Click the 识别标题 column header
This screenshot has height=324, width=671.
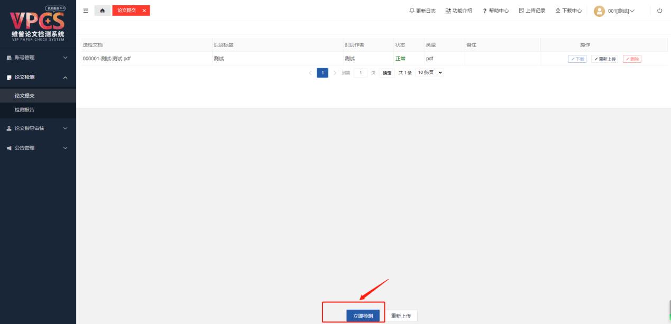tap(223, 45)
